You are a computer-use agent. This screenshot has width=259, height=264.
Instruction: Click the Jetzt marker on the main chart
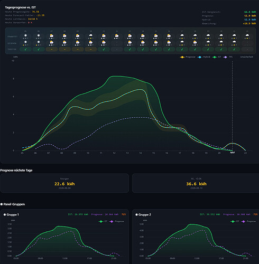pos(233,153)
